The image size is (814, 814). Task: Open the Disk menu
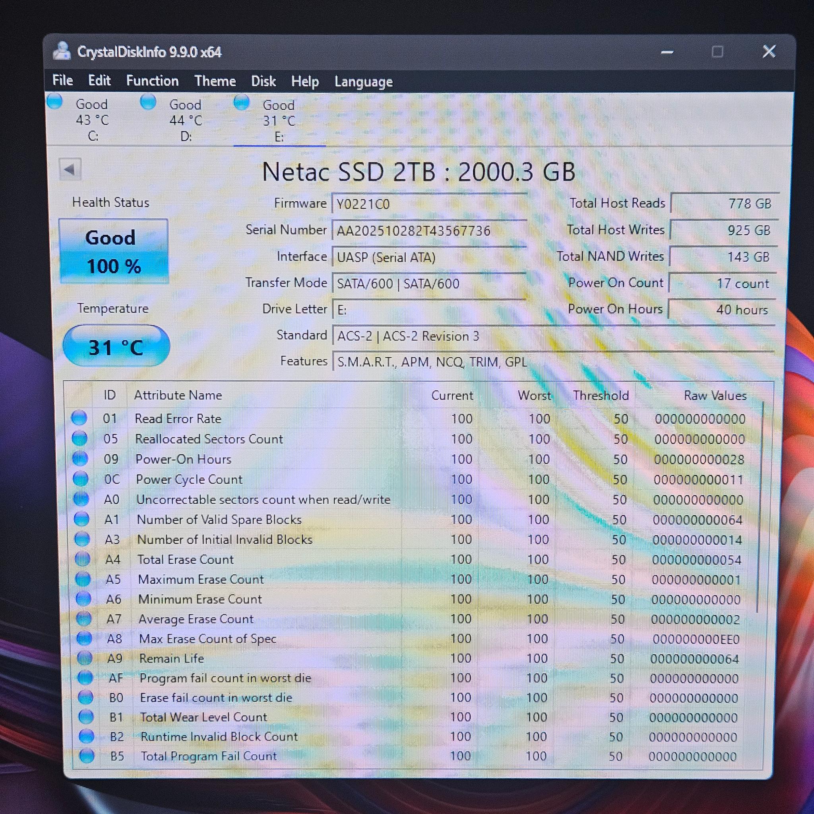click(x=264, y=81)
